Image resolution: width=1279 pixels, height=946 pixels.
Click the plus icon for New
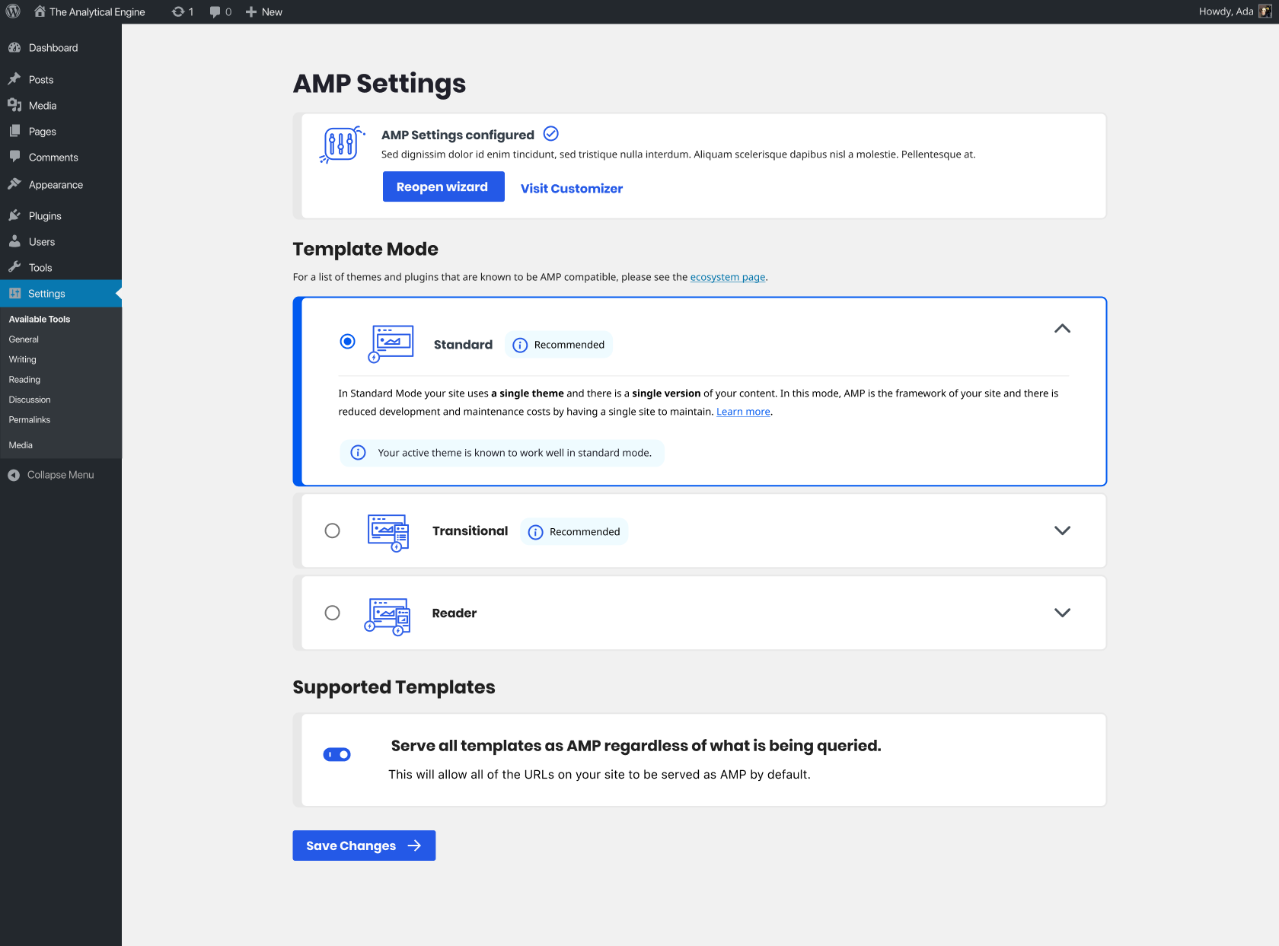[251, 11]
